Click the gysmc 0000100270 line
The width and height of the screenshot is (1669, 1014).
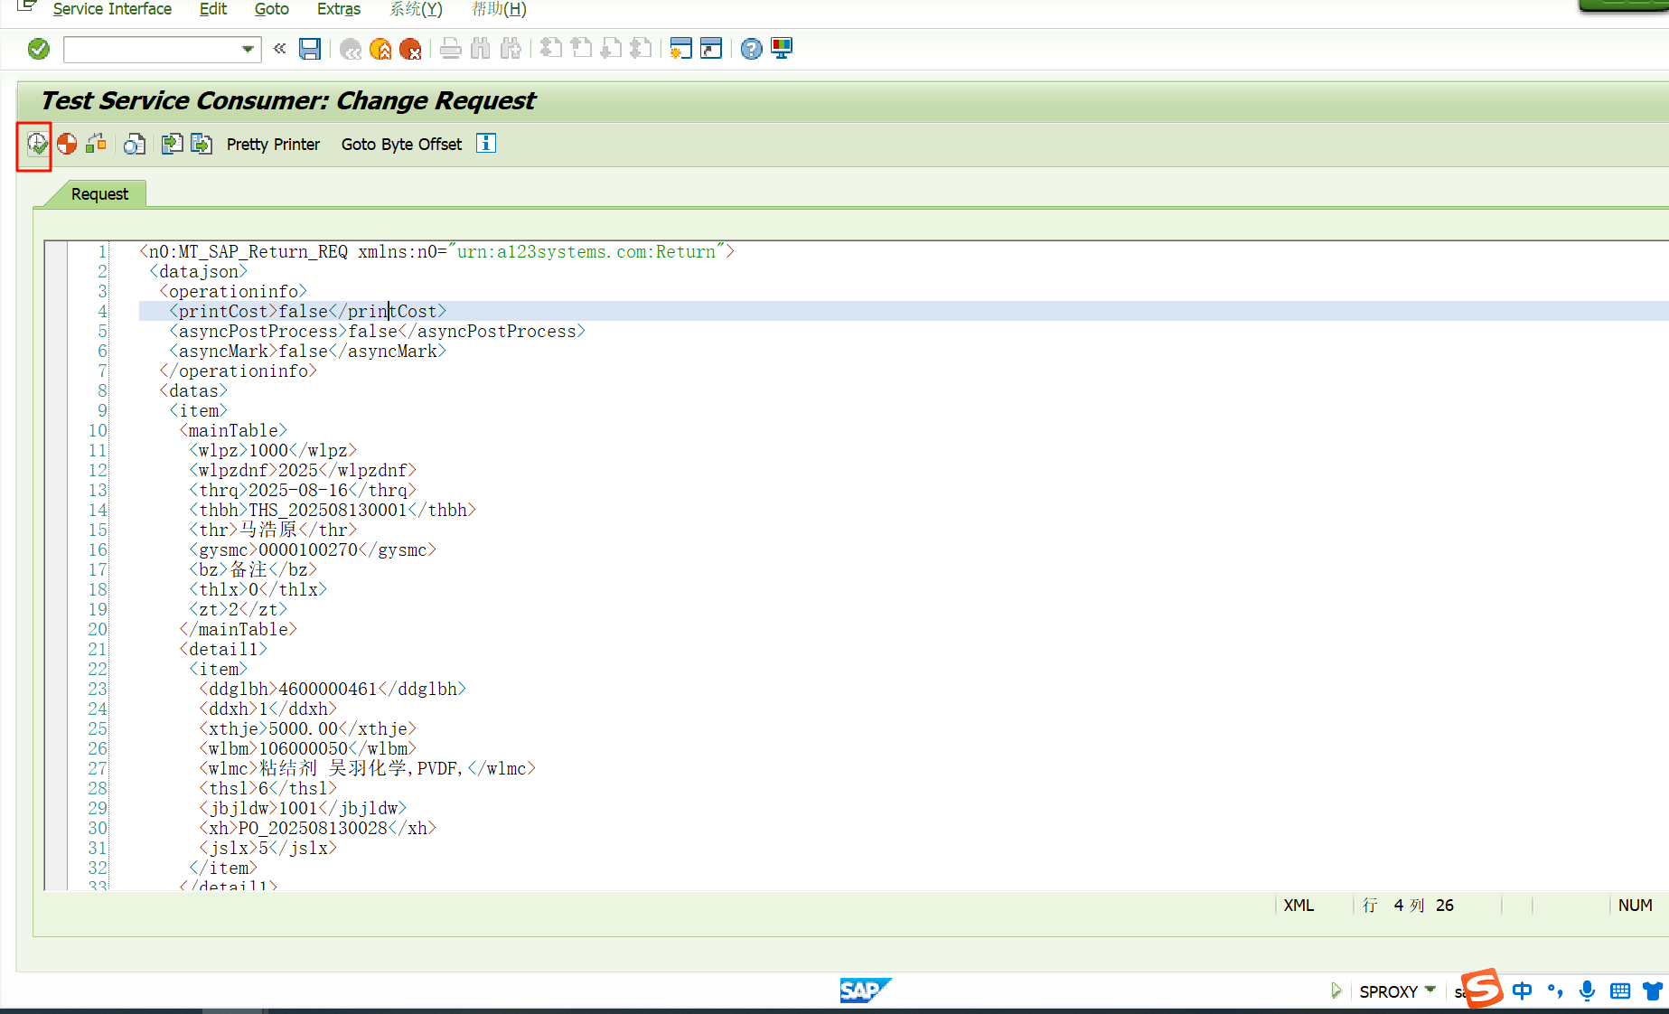[x=313, y=550]
